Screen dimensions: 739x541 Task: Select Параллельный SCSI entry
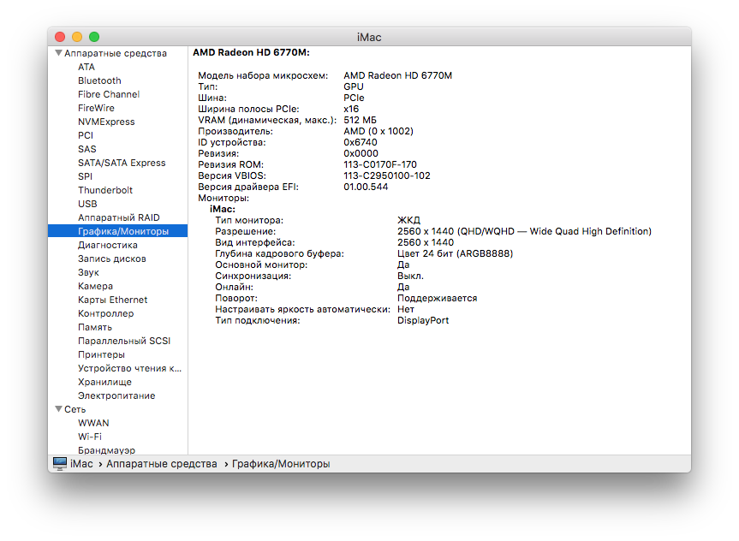124,341
